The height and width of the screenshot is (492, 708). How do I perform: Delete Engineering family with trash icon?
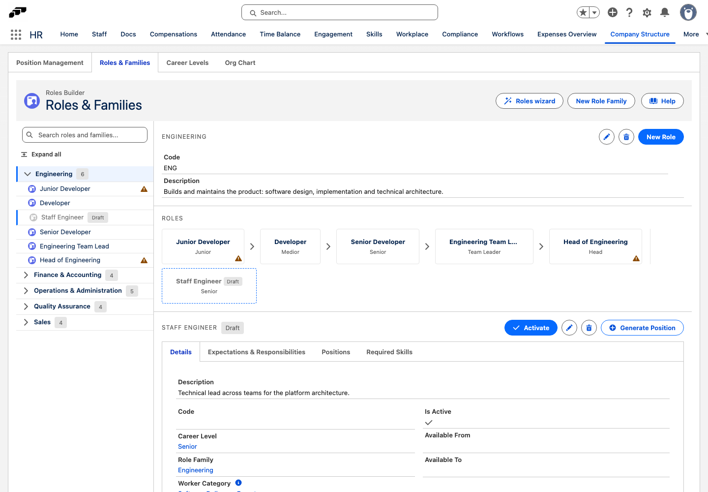tap(626, 137)
